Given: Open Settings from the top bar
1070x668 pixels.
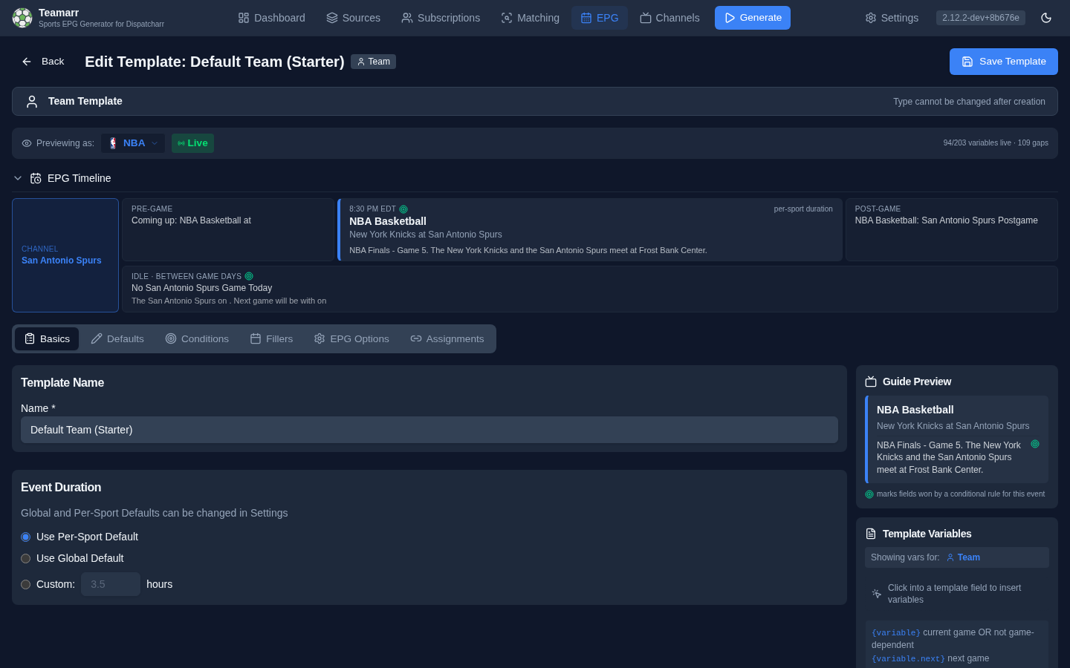Looking at the screenshot, I should coord(892,18).
